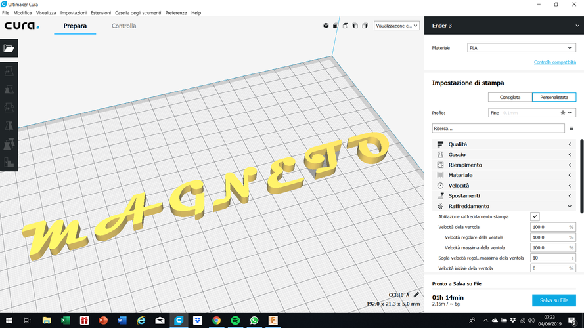Open the Modifica menu
Screen dimensions: 584x328
[22, 12]
